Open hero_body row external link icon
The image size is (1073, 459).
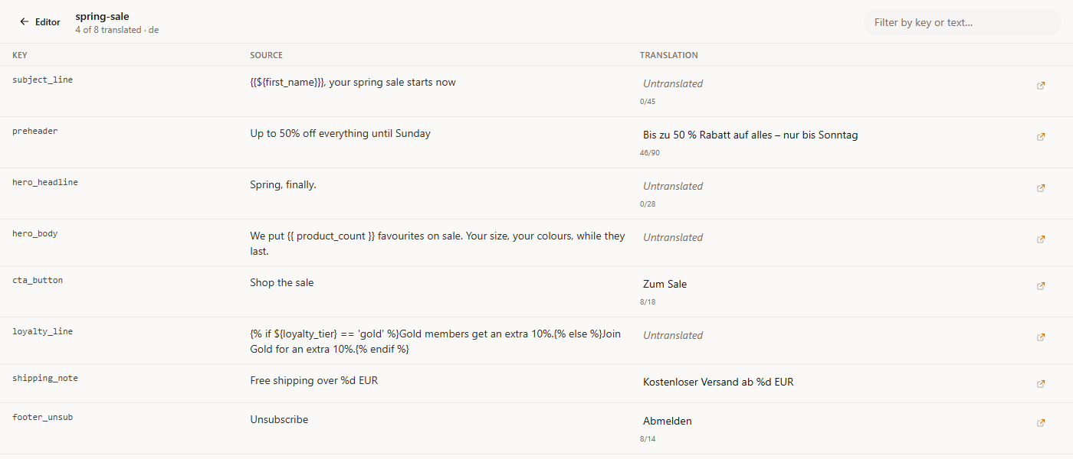click(1040, 239)
